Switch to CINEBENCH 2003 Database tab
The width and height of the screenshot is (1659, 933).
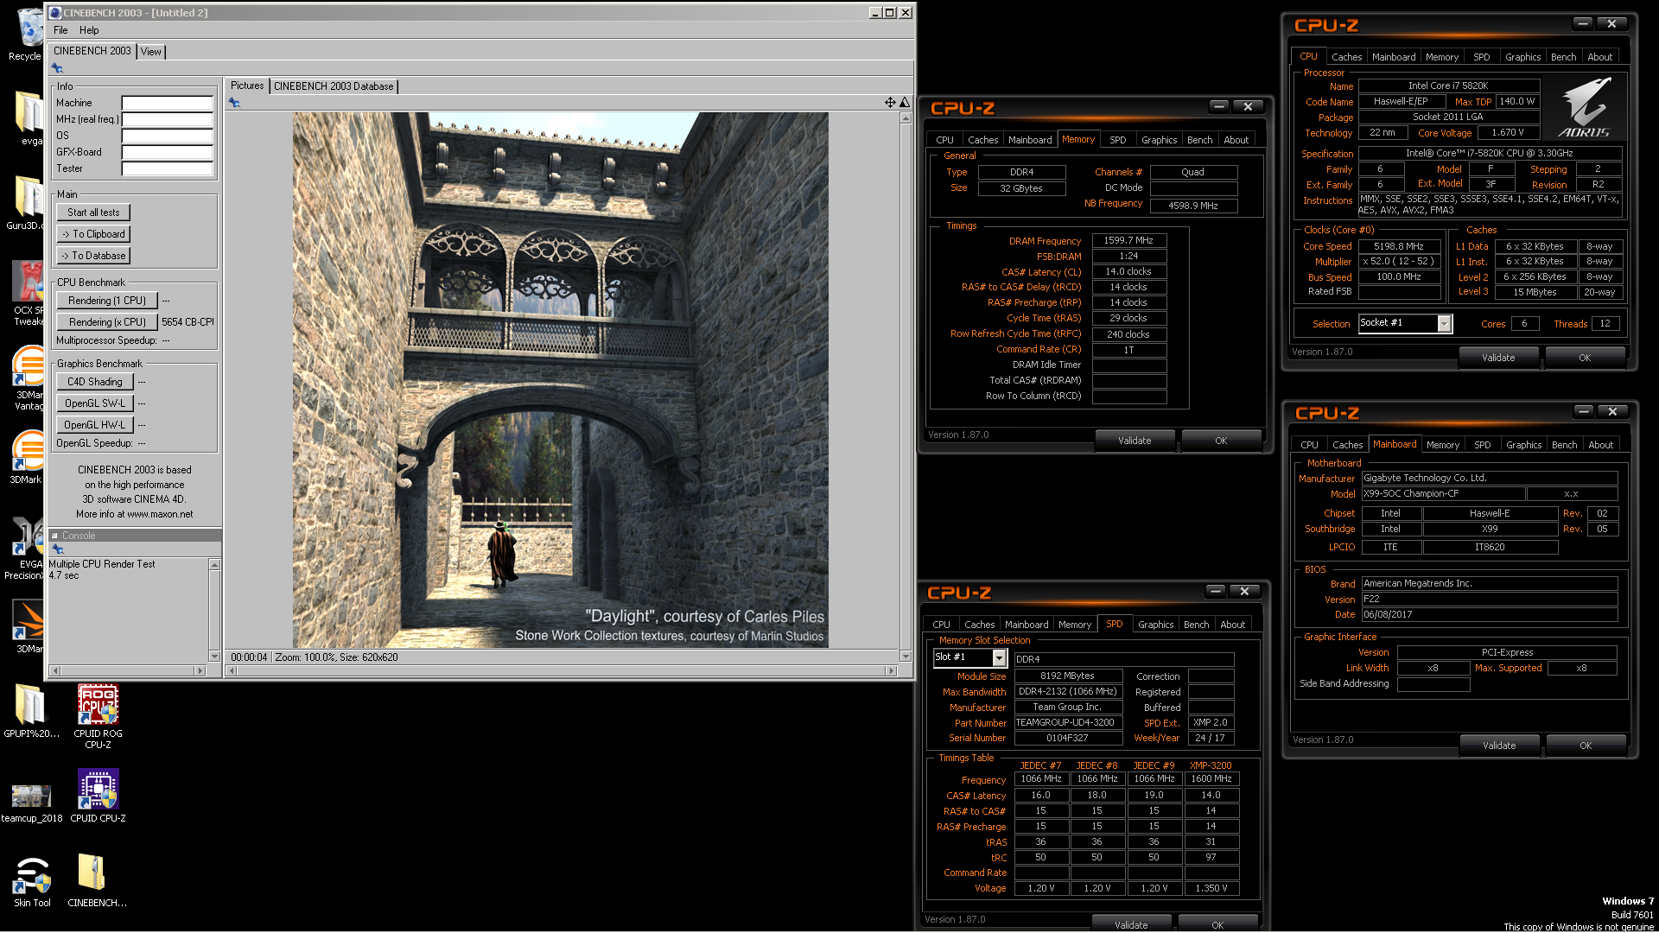(x=334, y=86)
